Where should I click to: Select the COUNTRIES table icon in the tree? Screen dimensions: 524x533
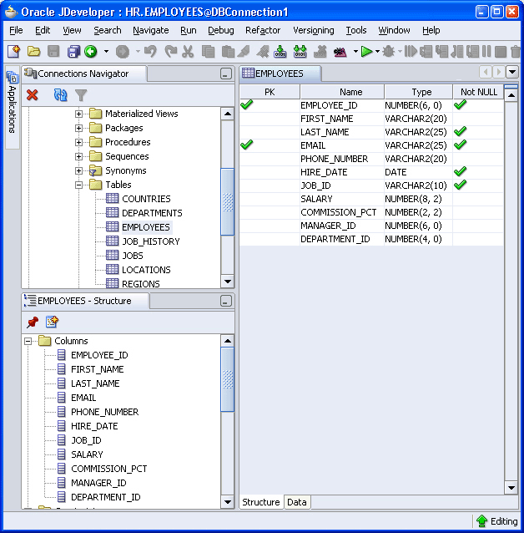coord(112,199)
